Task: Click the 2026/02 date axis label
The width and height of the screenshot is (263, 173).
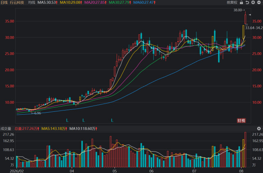Action: (x=17, y=171)
